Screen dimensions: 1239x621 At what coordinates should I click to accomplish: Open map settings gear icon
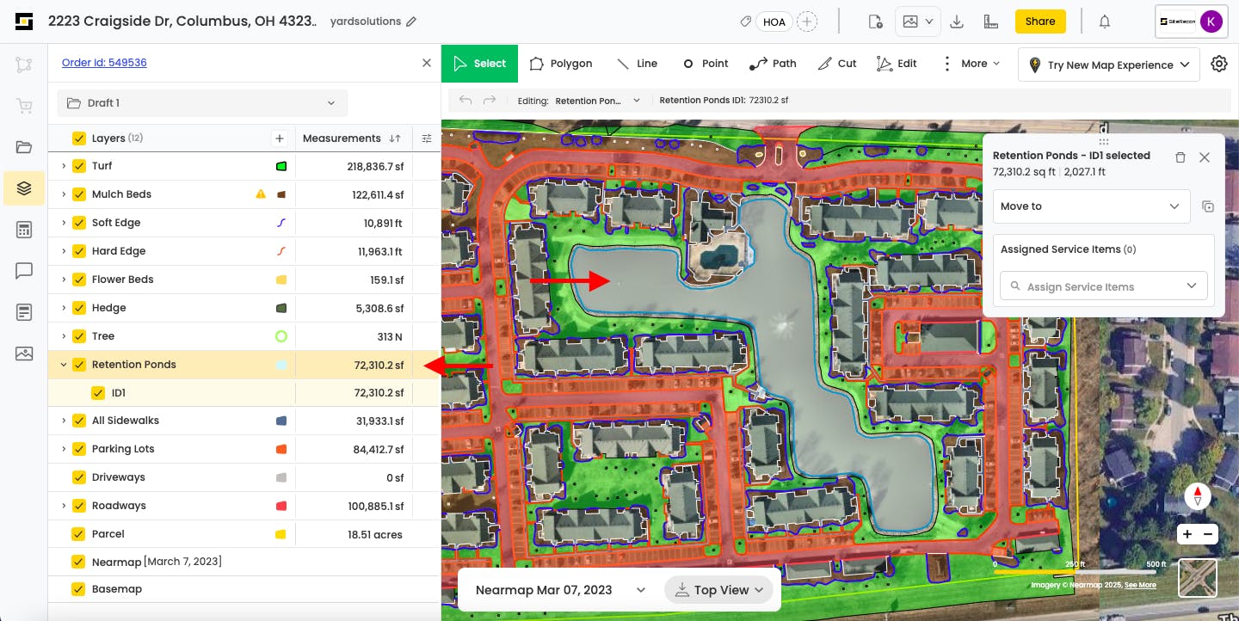coord(1218,64)
